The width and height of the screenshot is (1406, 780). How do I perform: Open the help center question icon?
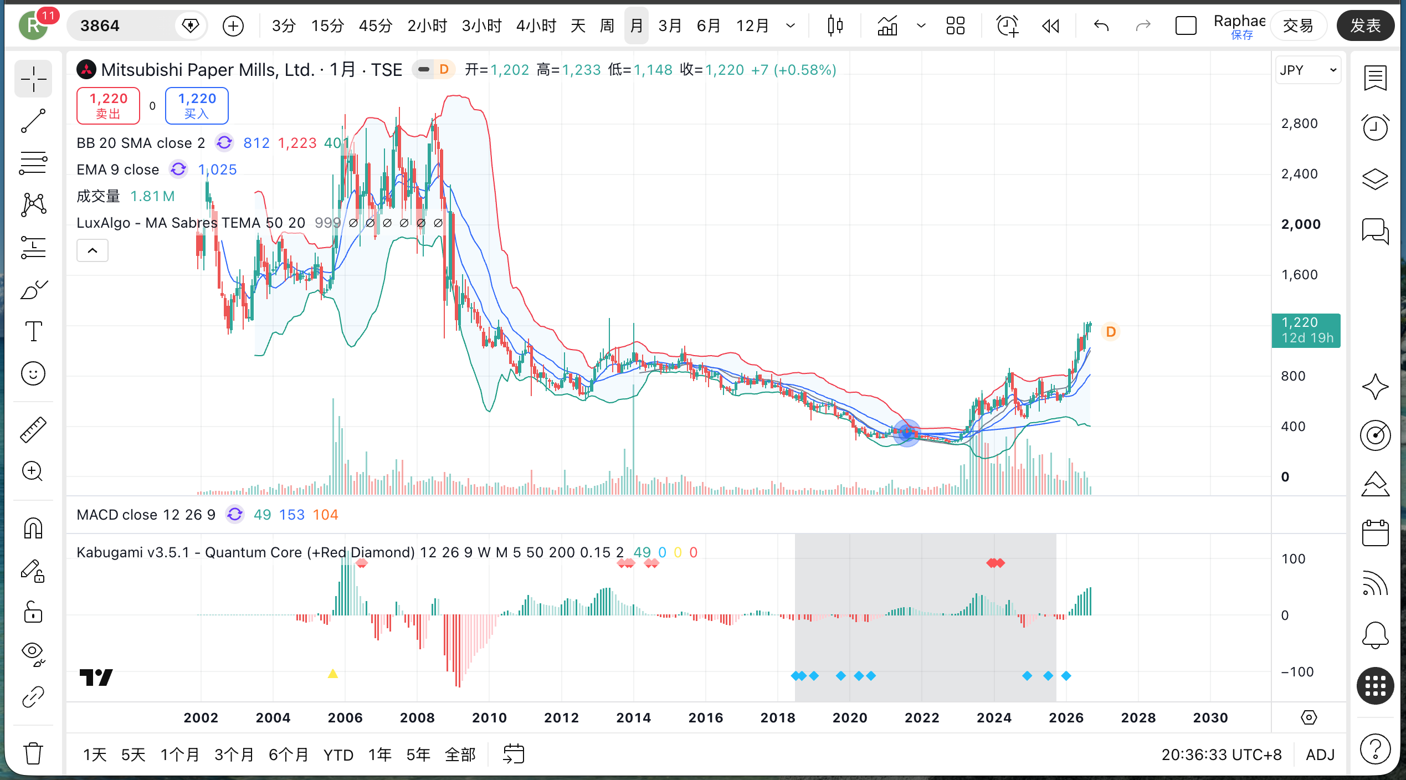point(1376,749)
